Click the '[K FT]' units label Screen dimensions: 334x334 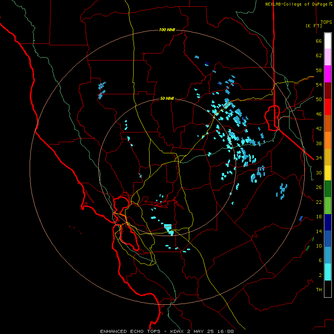click(x=314, y=26)
